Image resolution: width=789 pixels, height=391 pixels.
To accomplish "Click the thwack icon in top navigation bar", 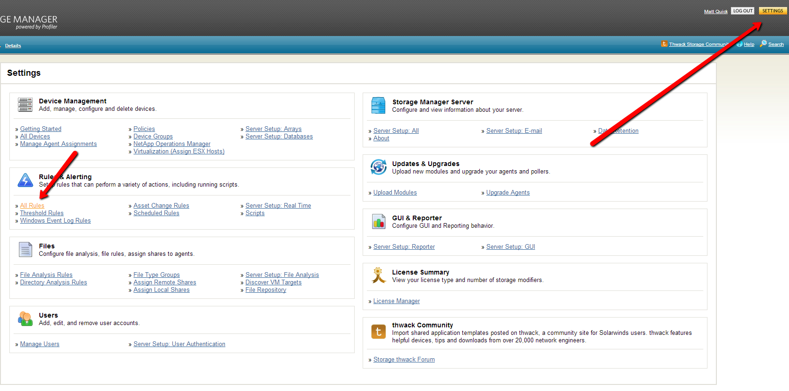I will click(x=664, y=43).
